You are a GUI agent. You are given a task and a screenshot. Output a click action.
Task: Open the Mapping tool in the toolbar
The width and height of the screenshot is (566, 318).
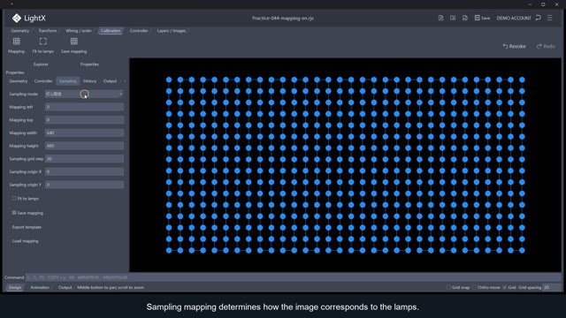tap(16, 45)
